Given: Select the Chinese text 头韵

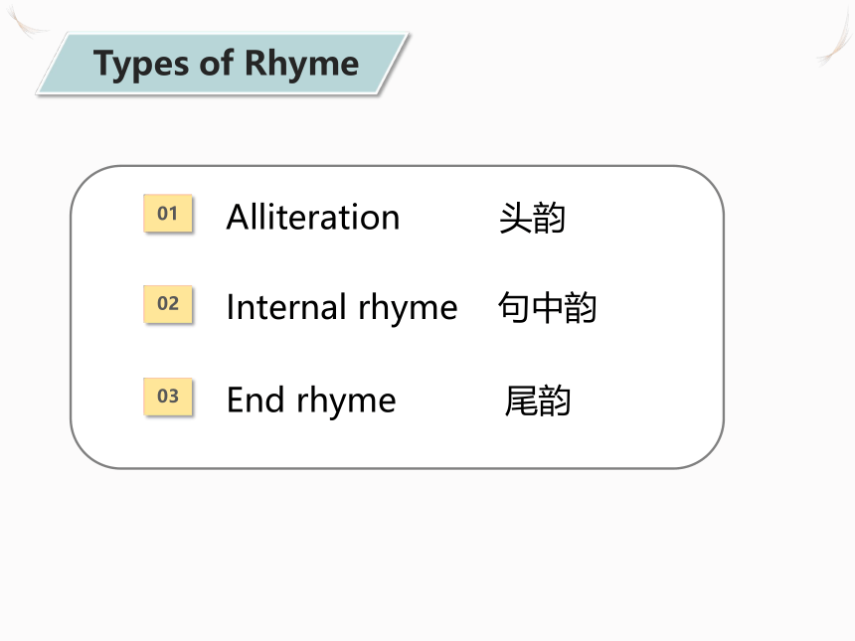Looking at the screenshot, I should coord(532,218).
